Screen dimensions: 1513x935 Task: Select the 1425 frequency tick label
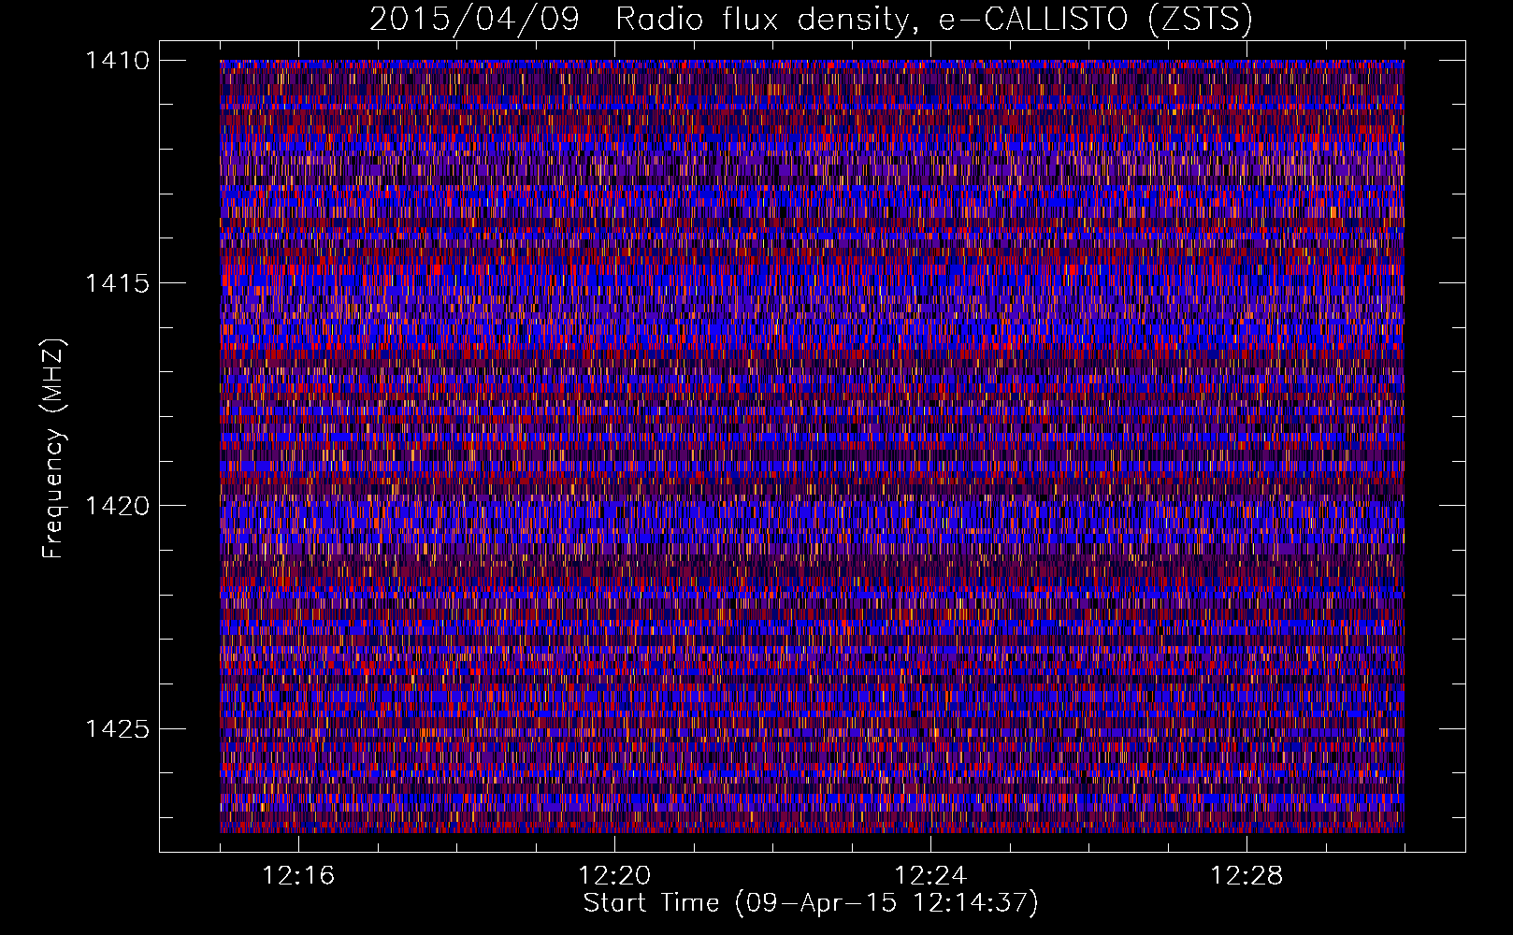click(117, 728)
